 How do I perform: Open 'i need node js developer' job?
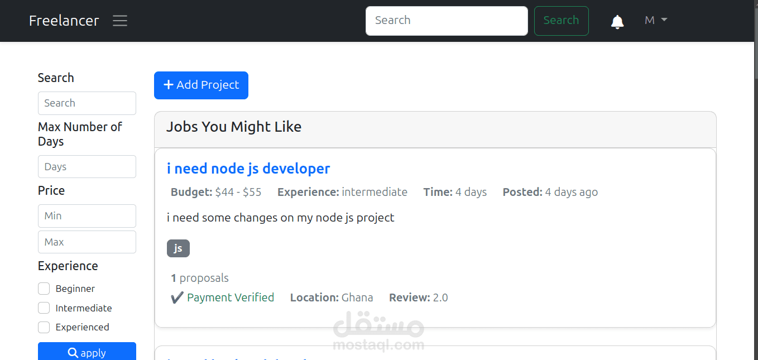pos(248,169)
